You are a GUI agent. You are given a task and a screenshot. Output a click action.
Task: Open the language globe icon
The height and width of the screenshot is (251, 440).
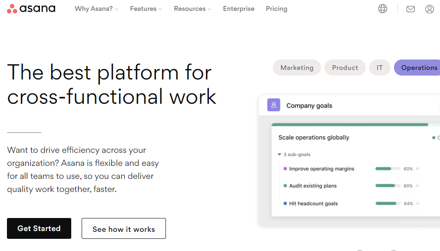(383, 9)
